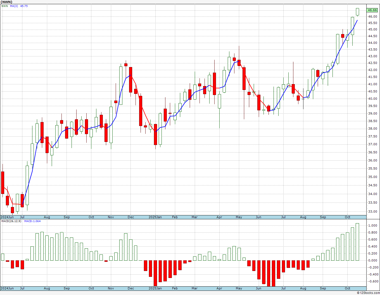Select the 43.00 price axis label
The image size is (380, 295).
(x=372, y=56)
